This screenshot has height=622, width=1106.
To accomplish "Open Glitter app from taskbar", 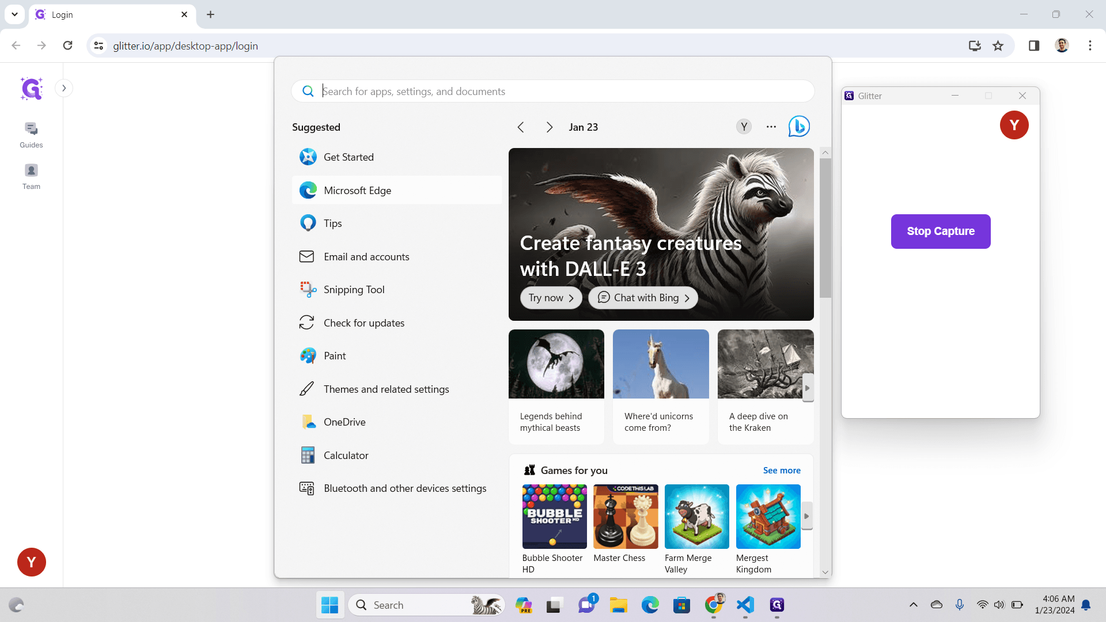I will coord(777,605).
